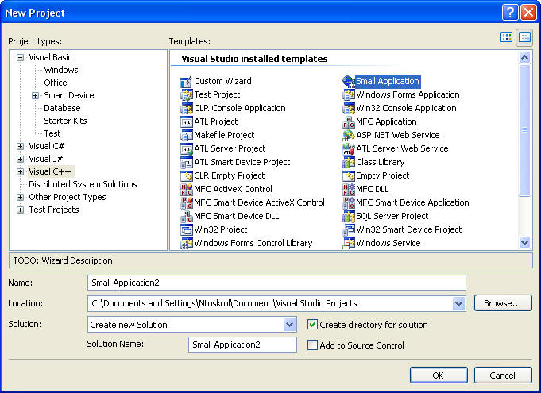This screenshot has width=541, height=393.
Task: Switch templates to small icons list view
Action: [524, 37]
